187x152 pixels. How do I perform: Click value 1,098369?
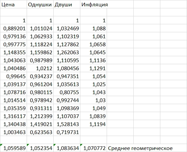click(68, 108)
